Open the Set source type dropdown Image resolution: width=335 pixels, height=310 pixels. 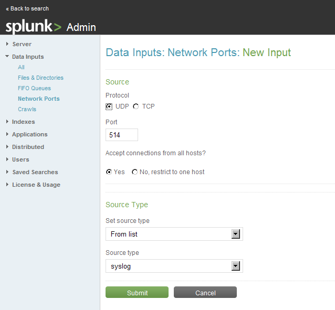(174, 234)
